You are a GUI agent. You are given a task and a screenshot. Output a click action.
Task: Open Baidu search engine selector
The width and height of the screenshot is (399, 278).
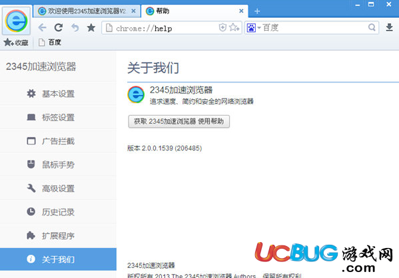tap(254, 27)
